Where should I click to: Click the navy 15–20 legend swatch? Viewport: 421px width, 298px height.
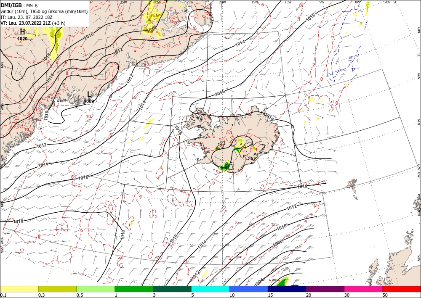pos(287,289)
